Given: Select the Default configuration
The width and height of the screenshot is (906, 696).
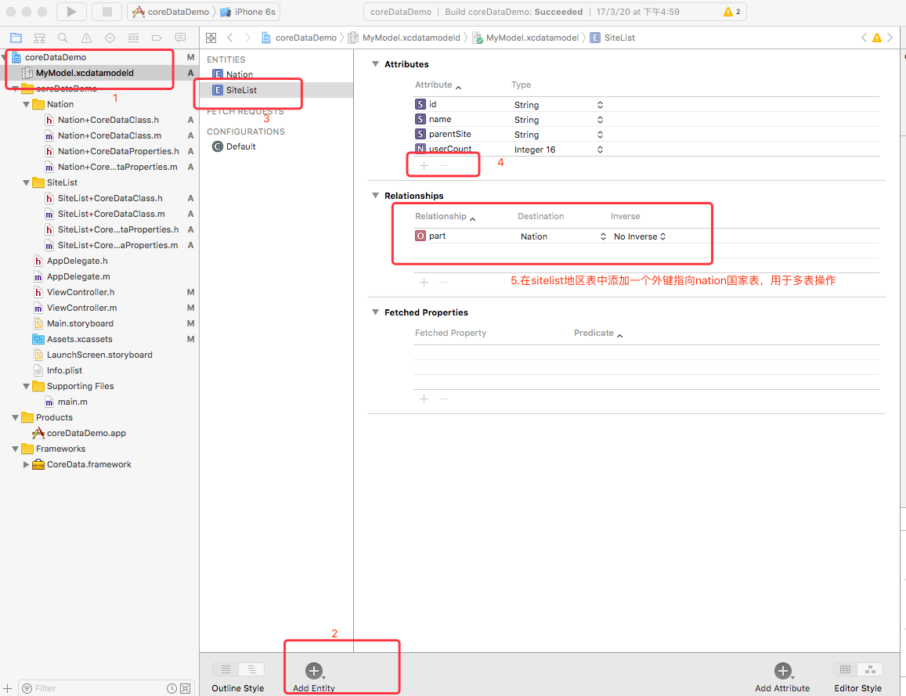Looking at the screenshot, I should [241, 146].
